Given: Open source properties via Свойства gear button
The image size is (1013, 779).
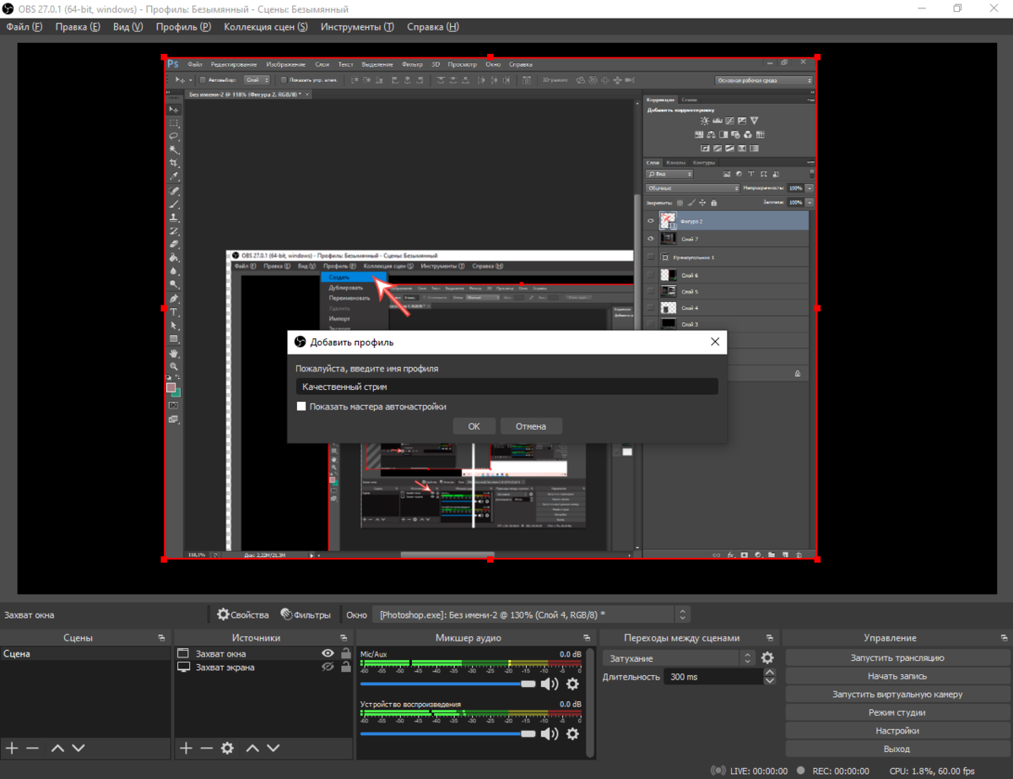Looking at the screenshot, I should tap(243, 614).
